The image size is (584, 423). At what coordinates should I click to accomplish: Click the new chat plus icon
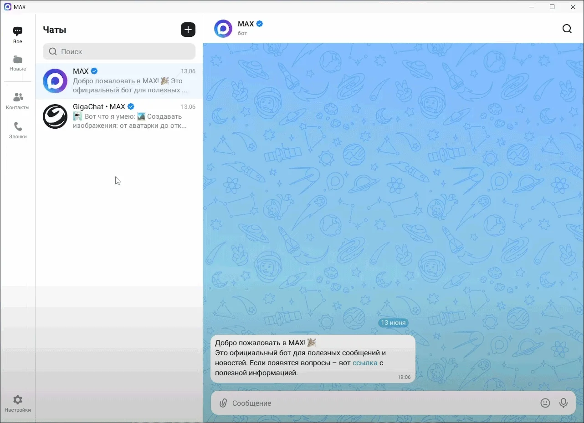pyautogui.click(x=188, y=30)
